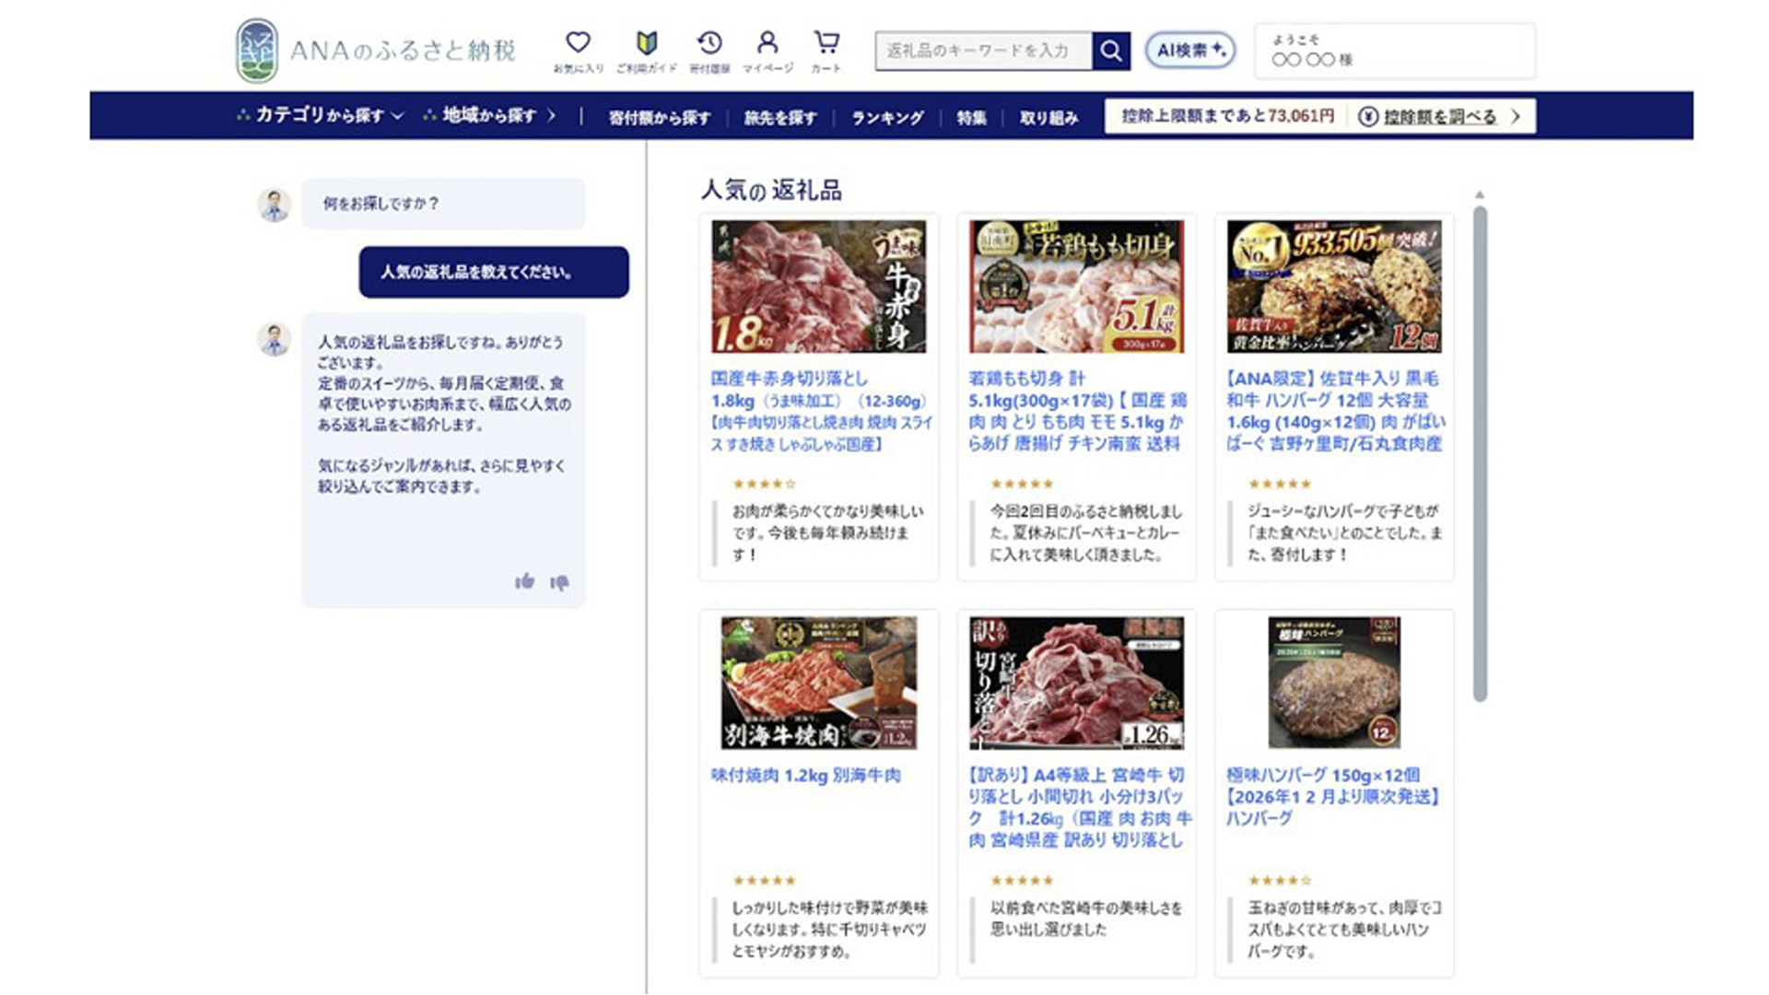Focus the return gift keyword search field
Screen dimensions: 1769x995
(984, 51)
